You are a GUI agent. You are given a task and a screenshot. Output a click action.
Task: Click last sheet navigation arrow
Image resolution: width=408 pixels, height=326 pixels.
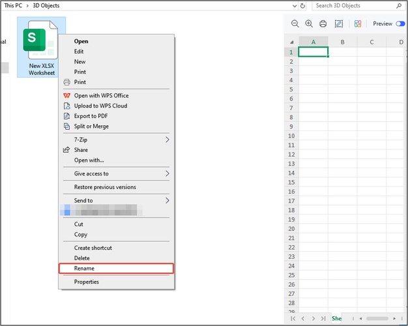(x=323, y=318)
